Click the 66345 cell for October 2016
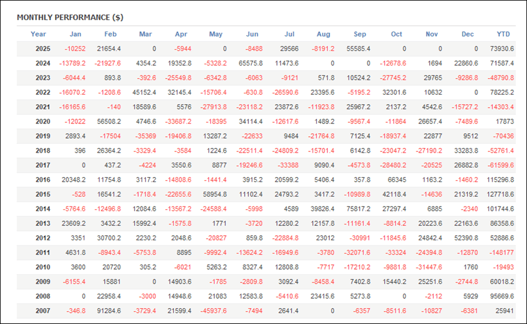The width and height of the screenshot is (527, 324). coord(396,181)
